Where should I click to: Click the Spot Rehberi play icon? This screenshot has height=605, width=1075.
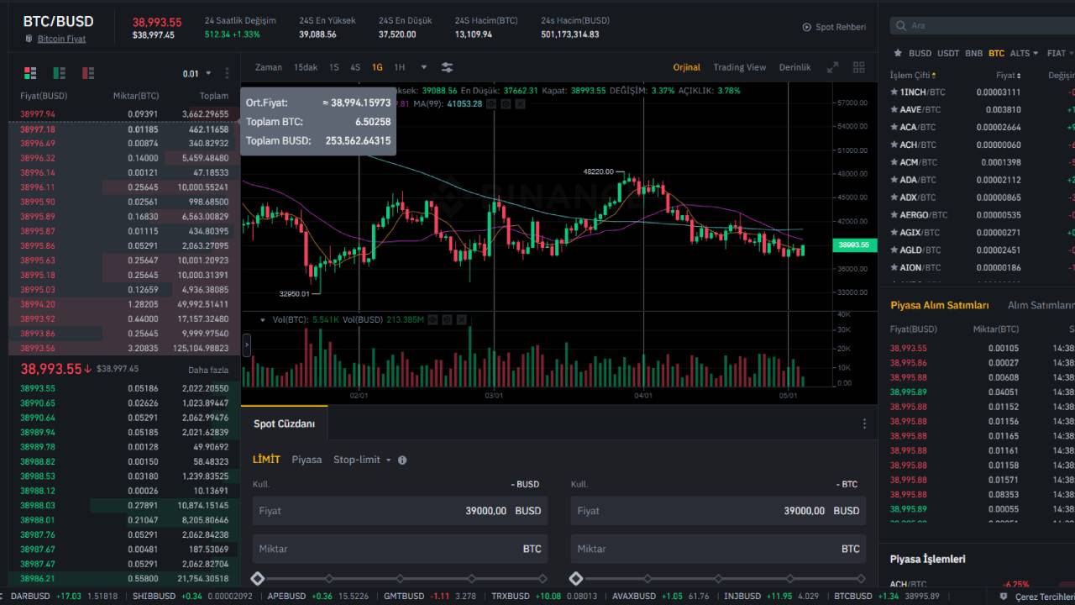click(x=807, y=27)
